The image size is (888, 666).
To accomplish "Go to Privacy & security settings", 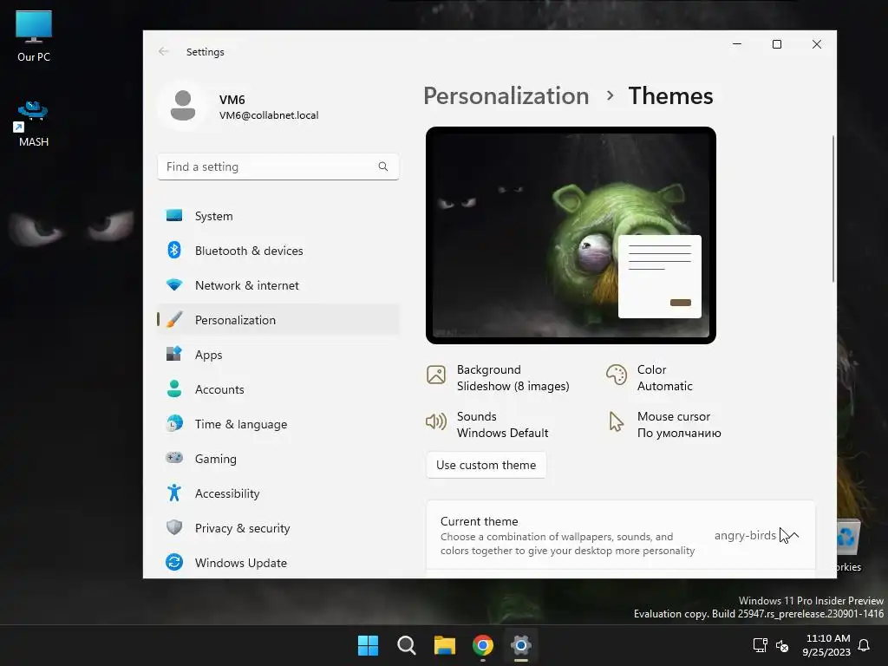I will [x=277, y=528].
